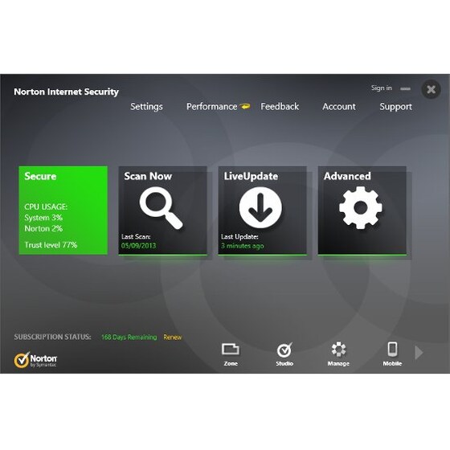The width and height of the screenshot is (450, 450).
Task: Minimize the Norton window
Action: coord(405,88)
